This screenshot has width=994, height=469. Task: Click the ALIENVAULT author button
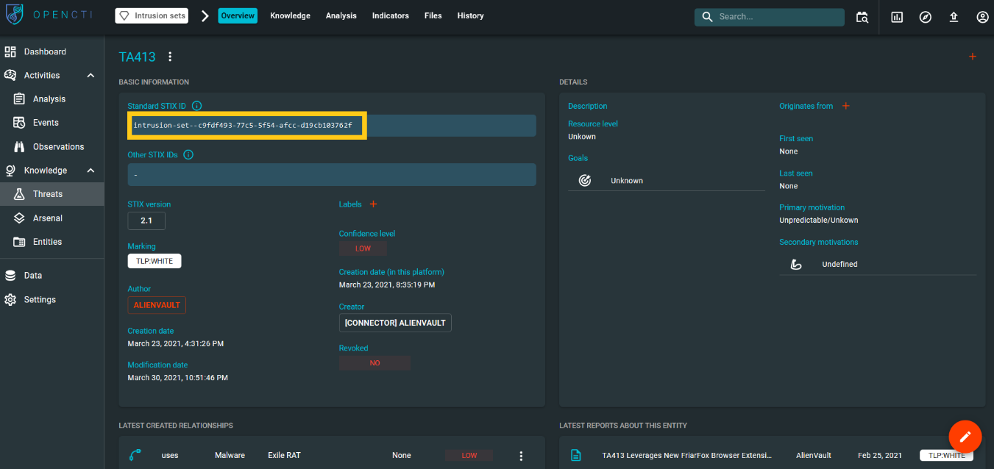click(x=157, y=304)
